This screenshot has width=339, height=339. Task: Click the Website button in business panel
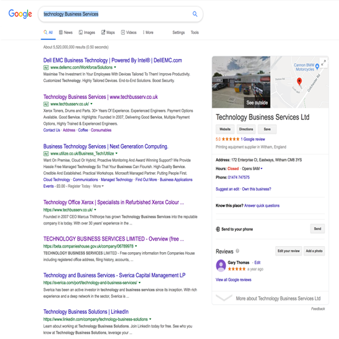225,129
